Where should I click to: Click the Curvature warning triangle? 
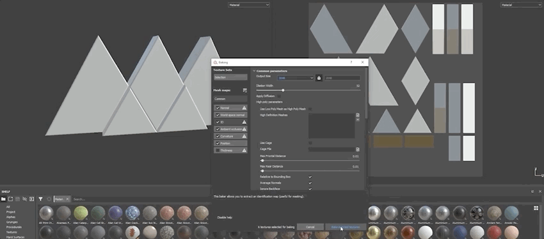click(x=244, y=137)
